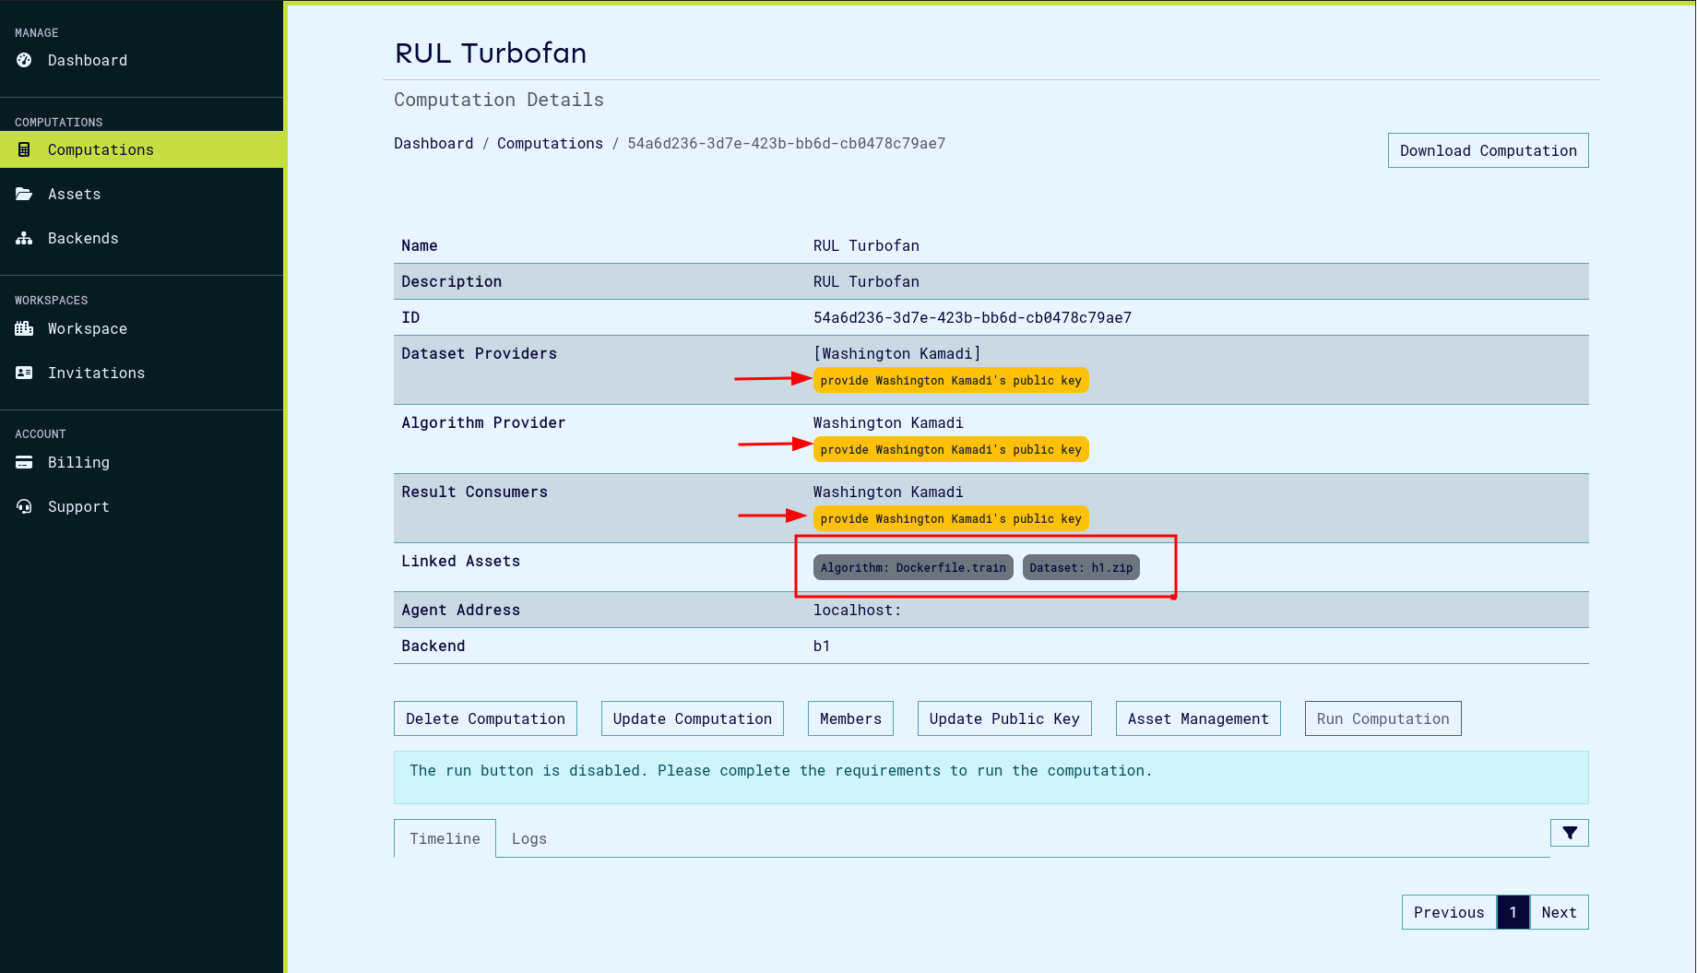The width and height of the screenshot is (1697, 973).
Task: Click the Computations breadcrumb link
Action: point(550,143)
